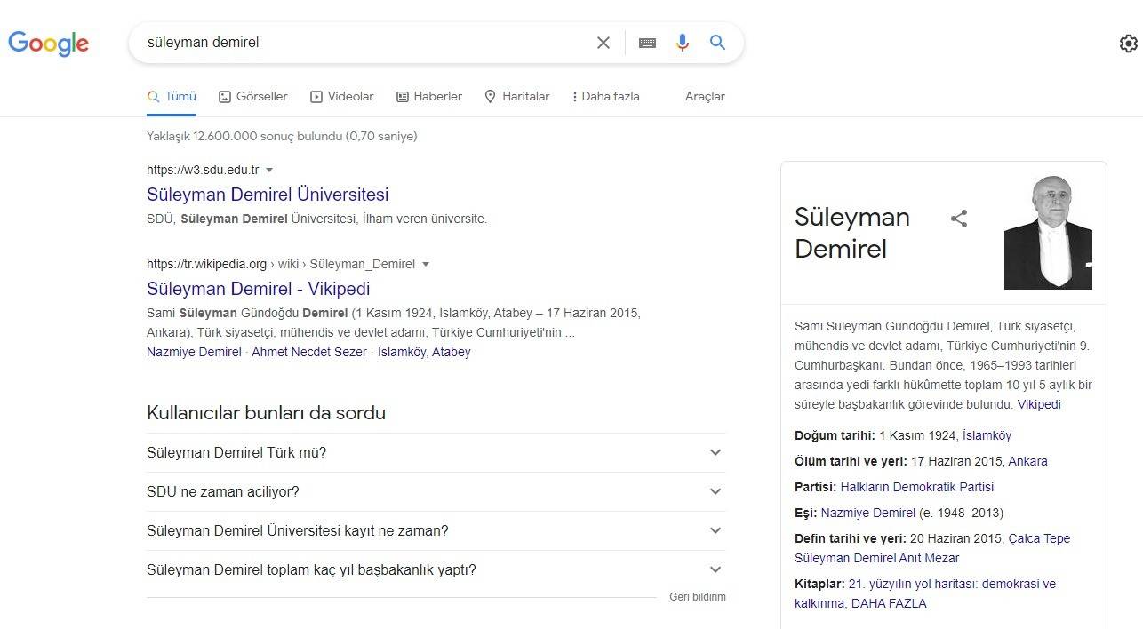Open settings gear in top right
1143x629 pixels.
tap(1128, 44)
